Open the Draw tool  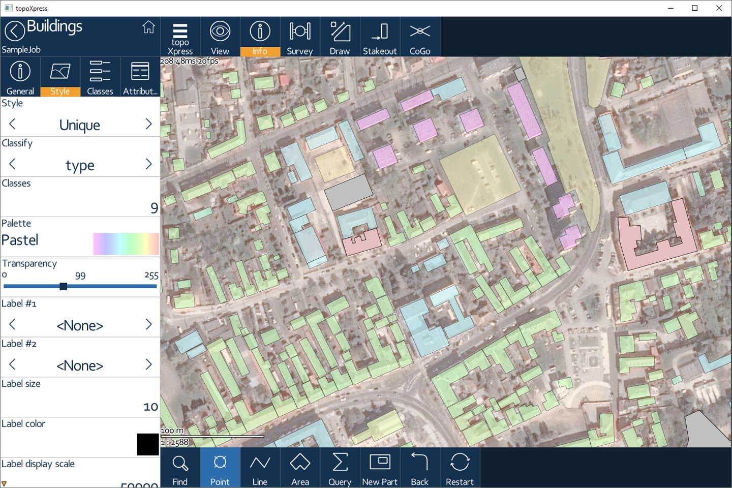click(340, 37)
